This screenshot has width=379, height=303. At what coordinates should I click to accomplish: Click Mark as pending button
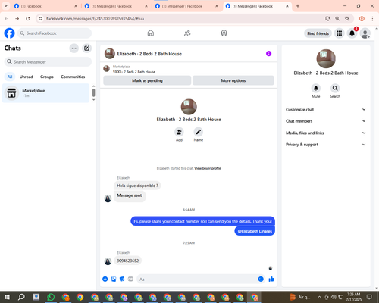point(147,80)
